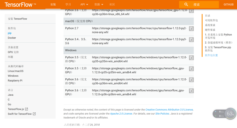Open the GITHUB link

229,4
